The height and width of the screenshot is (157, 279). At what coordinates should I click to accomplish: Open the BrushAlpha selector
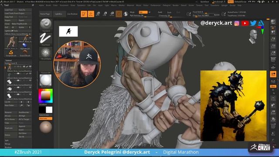pos(46,53)
